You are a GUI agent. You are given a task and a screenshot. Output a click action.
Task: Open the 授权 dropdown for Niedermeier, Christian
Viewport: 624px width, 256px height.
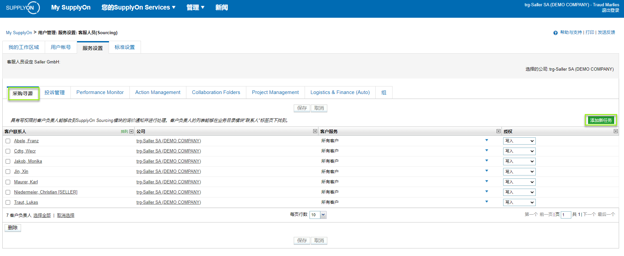point(519,192)
